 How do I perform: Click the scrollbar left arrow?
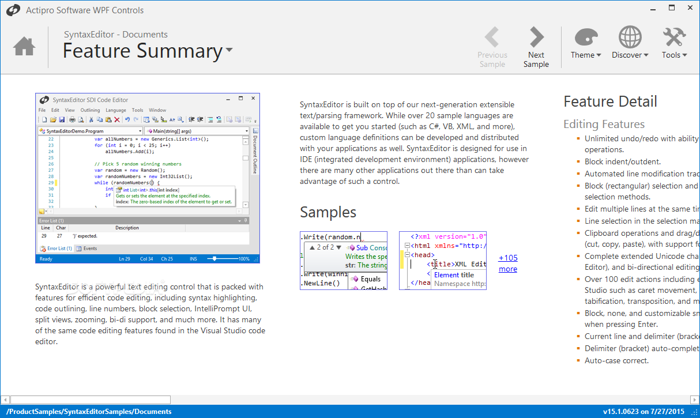[x=5, y=400]
